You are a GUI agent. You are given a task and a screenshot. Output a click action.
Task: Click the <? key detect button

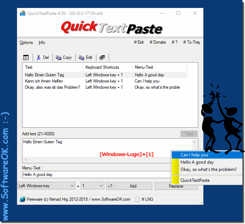pos(110,186)
